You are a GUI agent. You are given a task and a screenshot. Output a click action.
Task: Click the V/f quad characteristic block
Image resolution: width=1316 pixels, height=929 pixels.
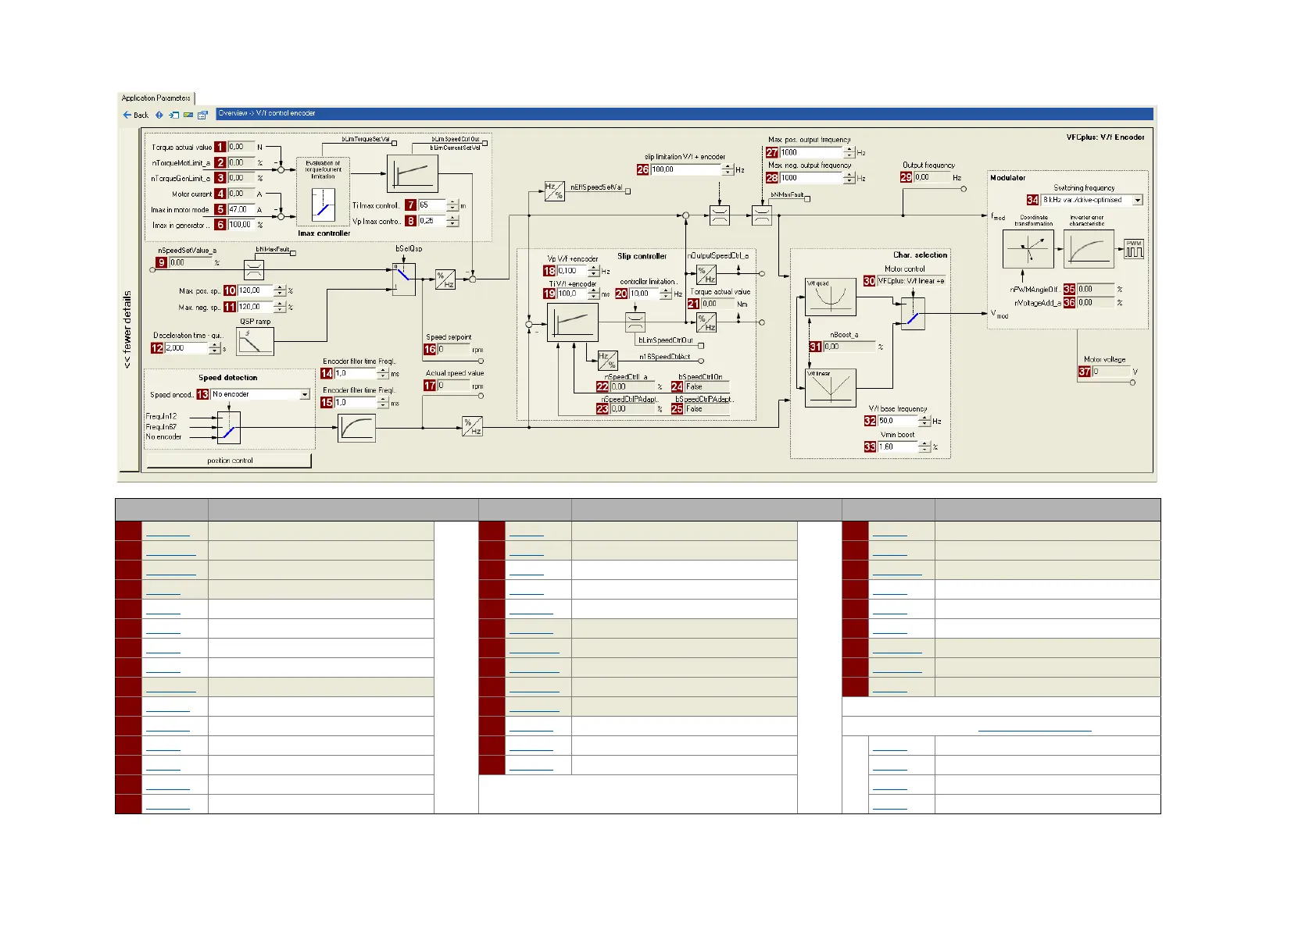(831, 297)
